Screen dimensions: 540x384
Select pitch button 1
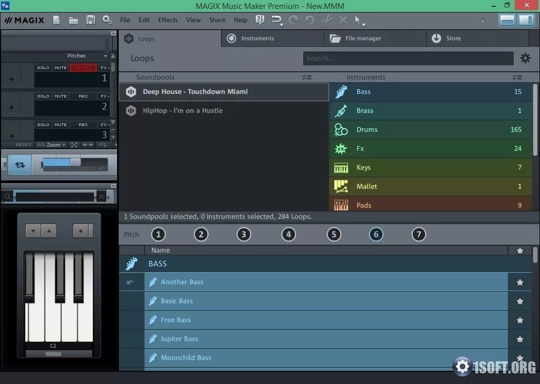tap(158, 235)
